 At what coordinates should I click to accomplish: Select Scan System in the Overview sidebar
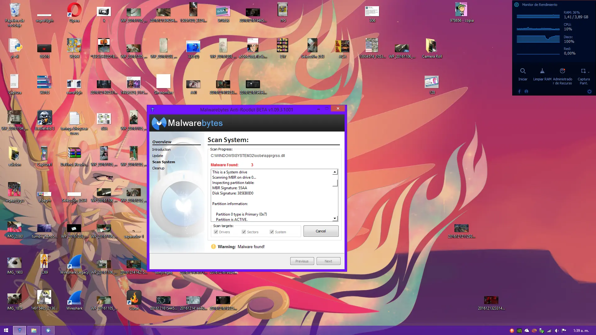tap(164, 162)
